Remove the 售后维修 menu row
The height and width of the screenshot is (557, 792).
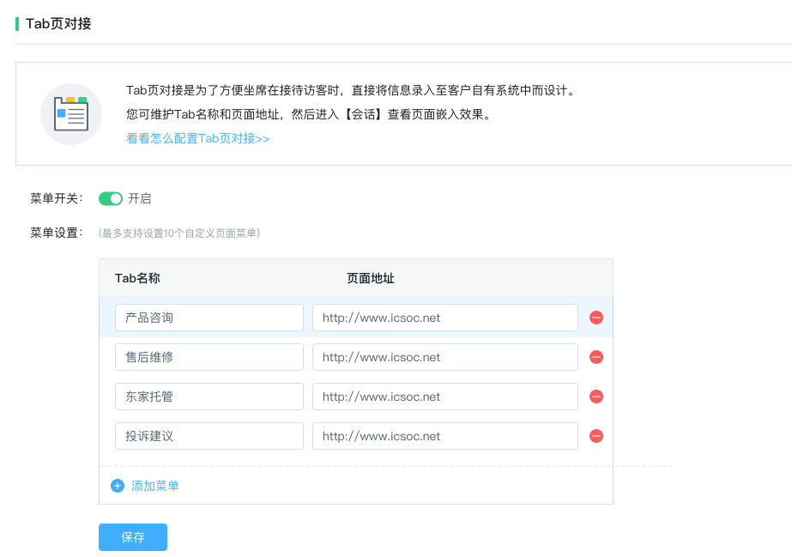596,357
